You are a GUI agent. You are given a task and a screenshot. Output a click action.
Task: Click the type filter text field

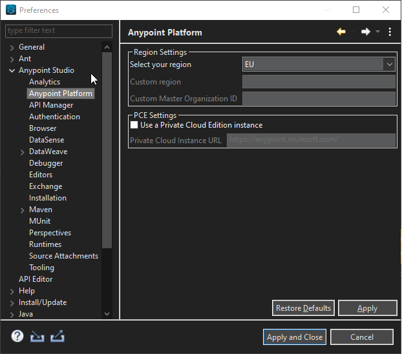pos(59,31)
